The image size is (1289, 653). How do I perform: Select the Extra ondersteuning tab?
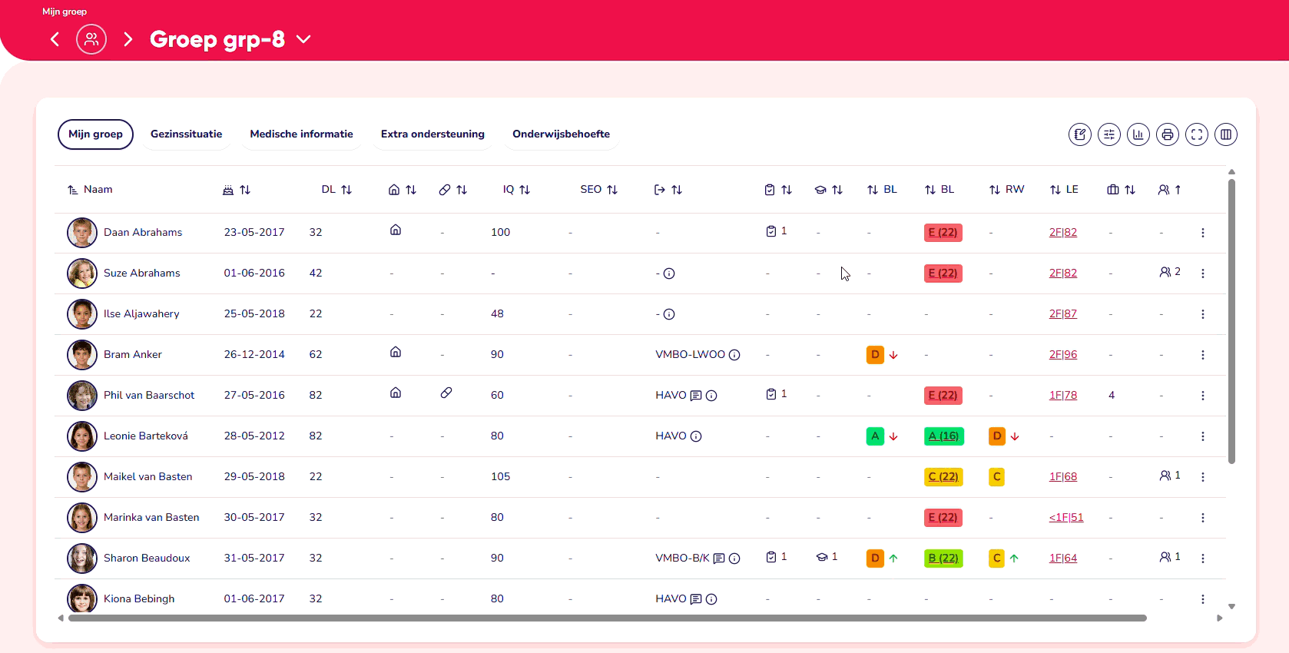pos(432,134)
